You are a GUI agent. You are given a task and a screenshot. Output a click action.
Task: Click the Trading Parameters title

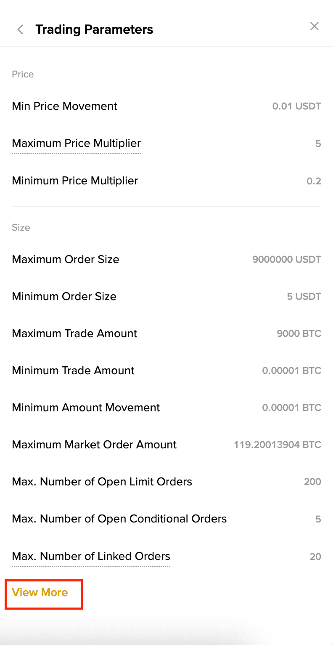tap(94, 29)
